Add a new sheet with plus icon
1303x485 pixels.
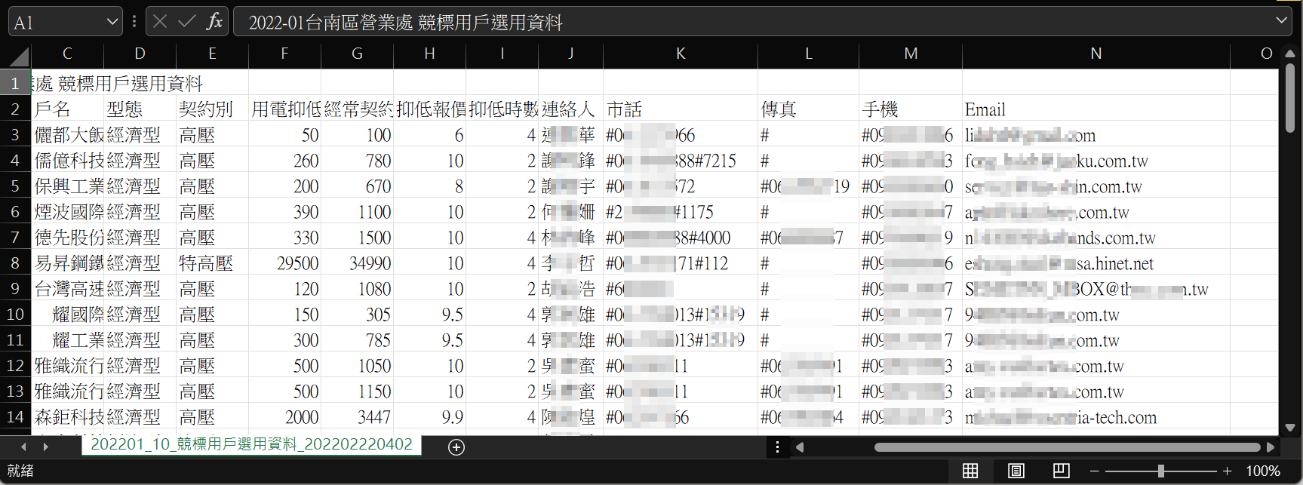pos(456,447)
